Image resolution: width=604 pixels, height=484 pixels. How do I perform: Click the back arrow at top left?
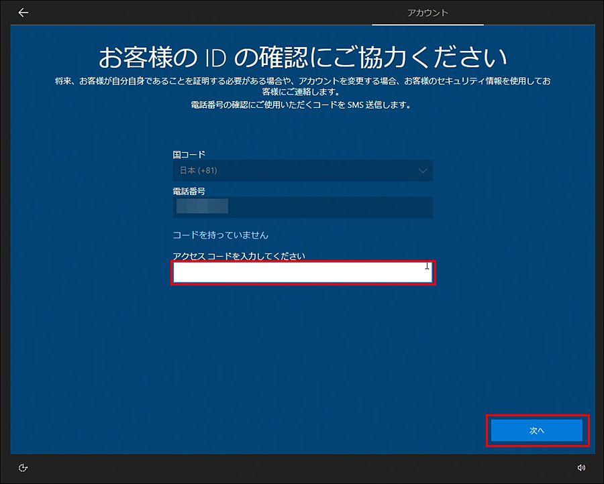[23, 11]
